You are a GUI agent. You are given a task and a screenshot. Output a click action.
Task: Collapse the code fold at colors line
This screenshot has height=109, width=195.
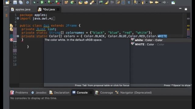[x=18, y=36]
